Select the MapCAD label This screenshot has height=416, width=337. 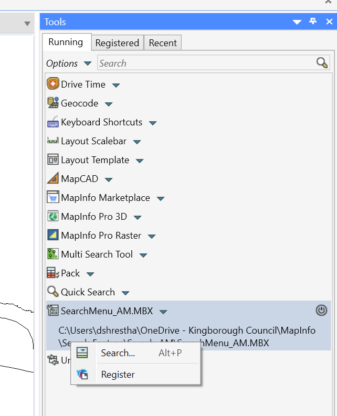(x=79, y=179)
